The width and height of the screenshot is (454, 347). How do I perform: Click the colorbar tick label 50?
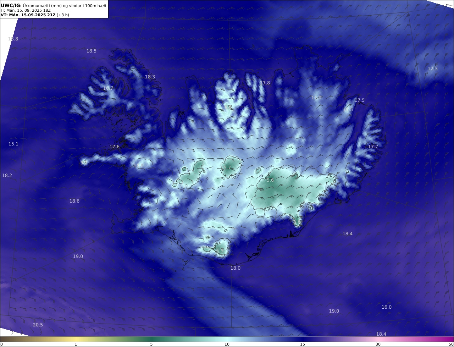(x=451, y=345)
